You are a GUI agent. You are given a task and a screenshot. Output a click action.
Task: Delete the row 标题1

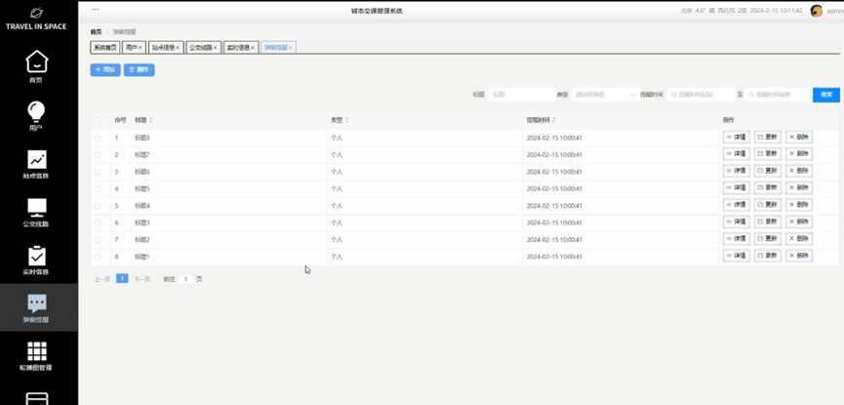799,256
